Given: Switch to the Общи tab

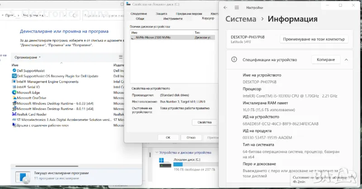Looking at the screenshot, I should point(140,19).
